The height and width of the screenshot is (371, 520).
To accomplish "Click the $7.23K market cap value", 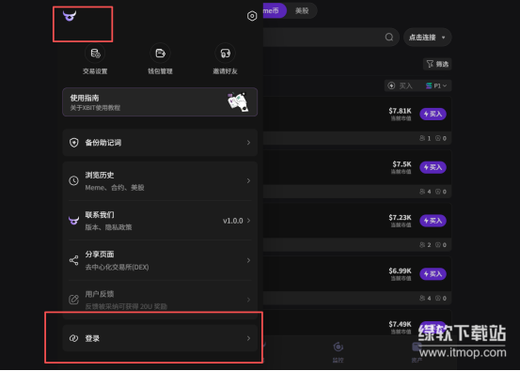I will 400,217.
